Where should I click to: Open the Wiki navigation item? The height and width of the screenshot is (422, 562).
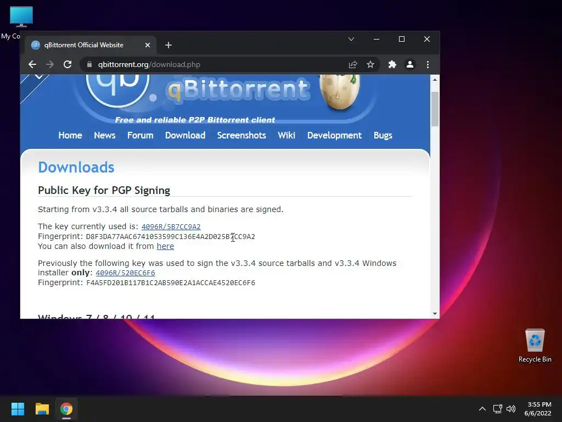(286, 135)
